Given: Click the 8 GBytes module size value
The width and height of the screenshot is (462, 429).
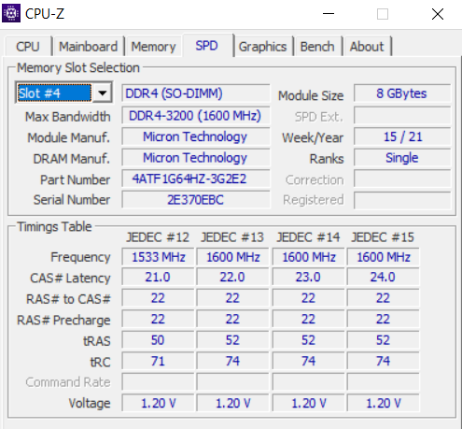Looking at the screenshot, I should pos(402,93).
